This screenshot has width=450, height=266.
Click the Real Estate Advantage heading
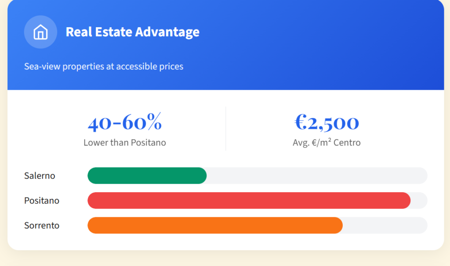pyautogui.click(x=132, y=32)
